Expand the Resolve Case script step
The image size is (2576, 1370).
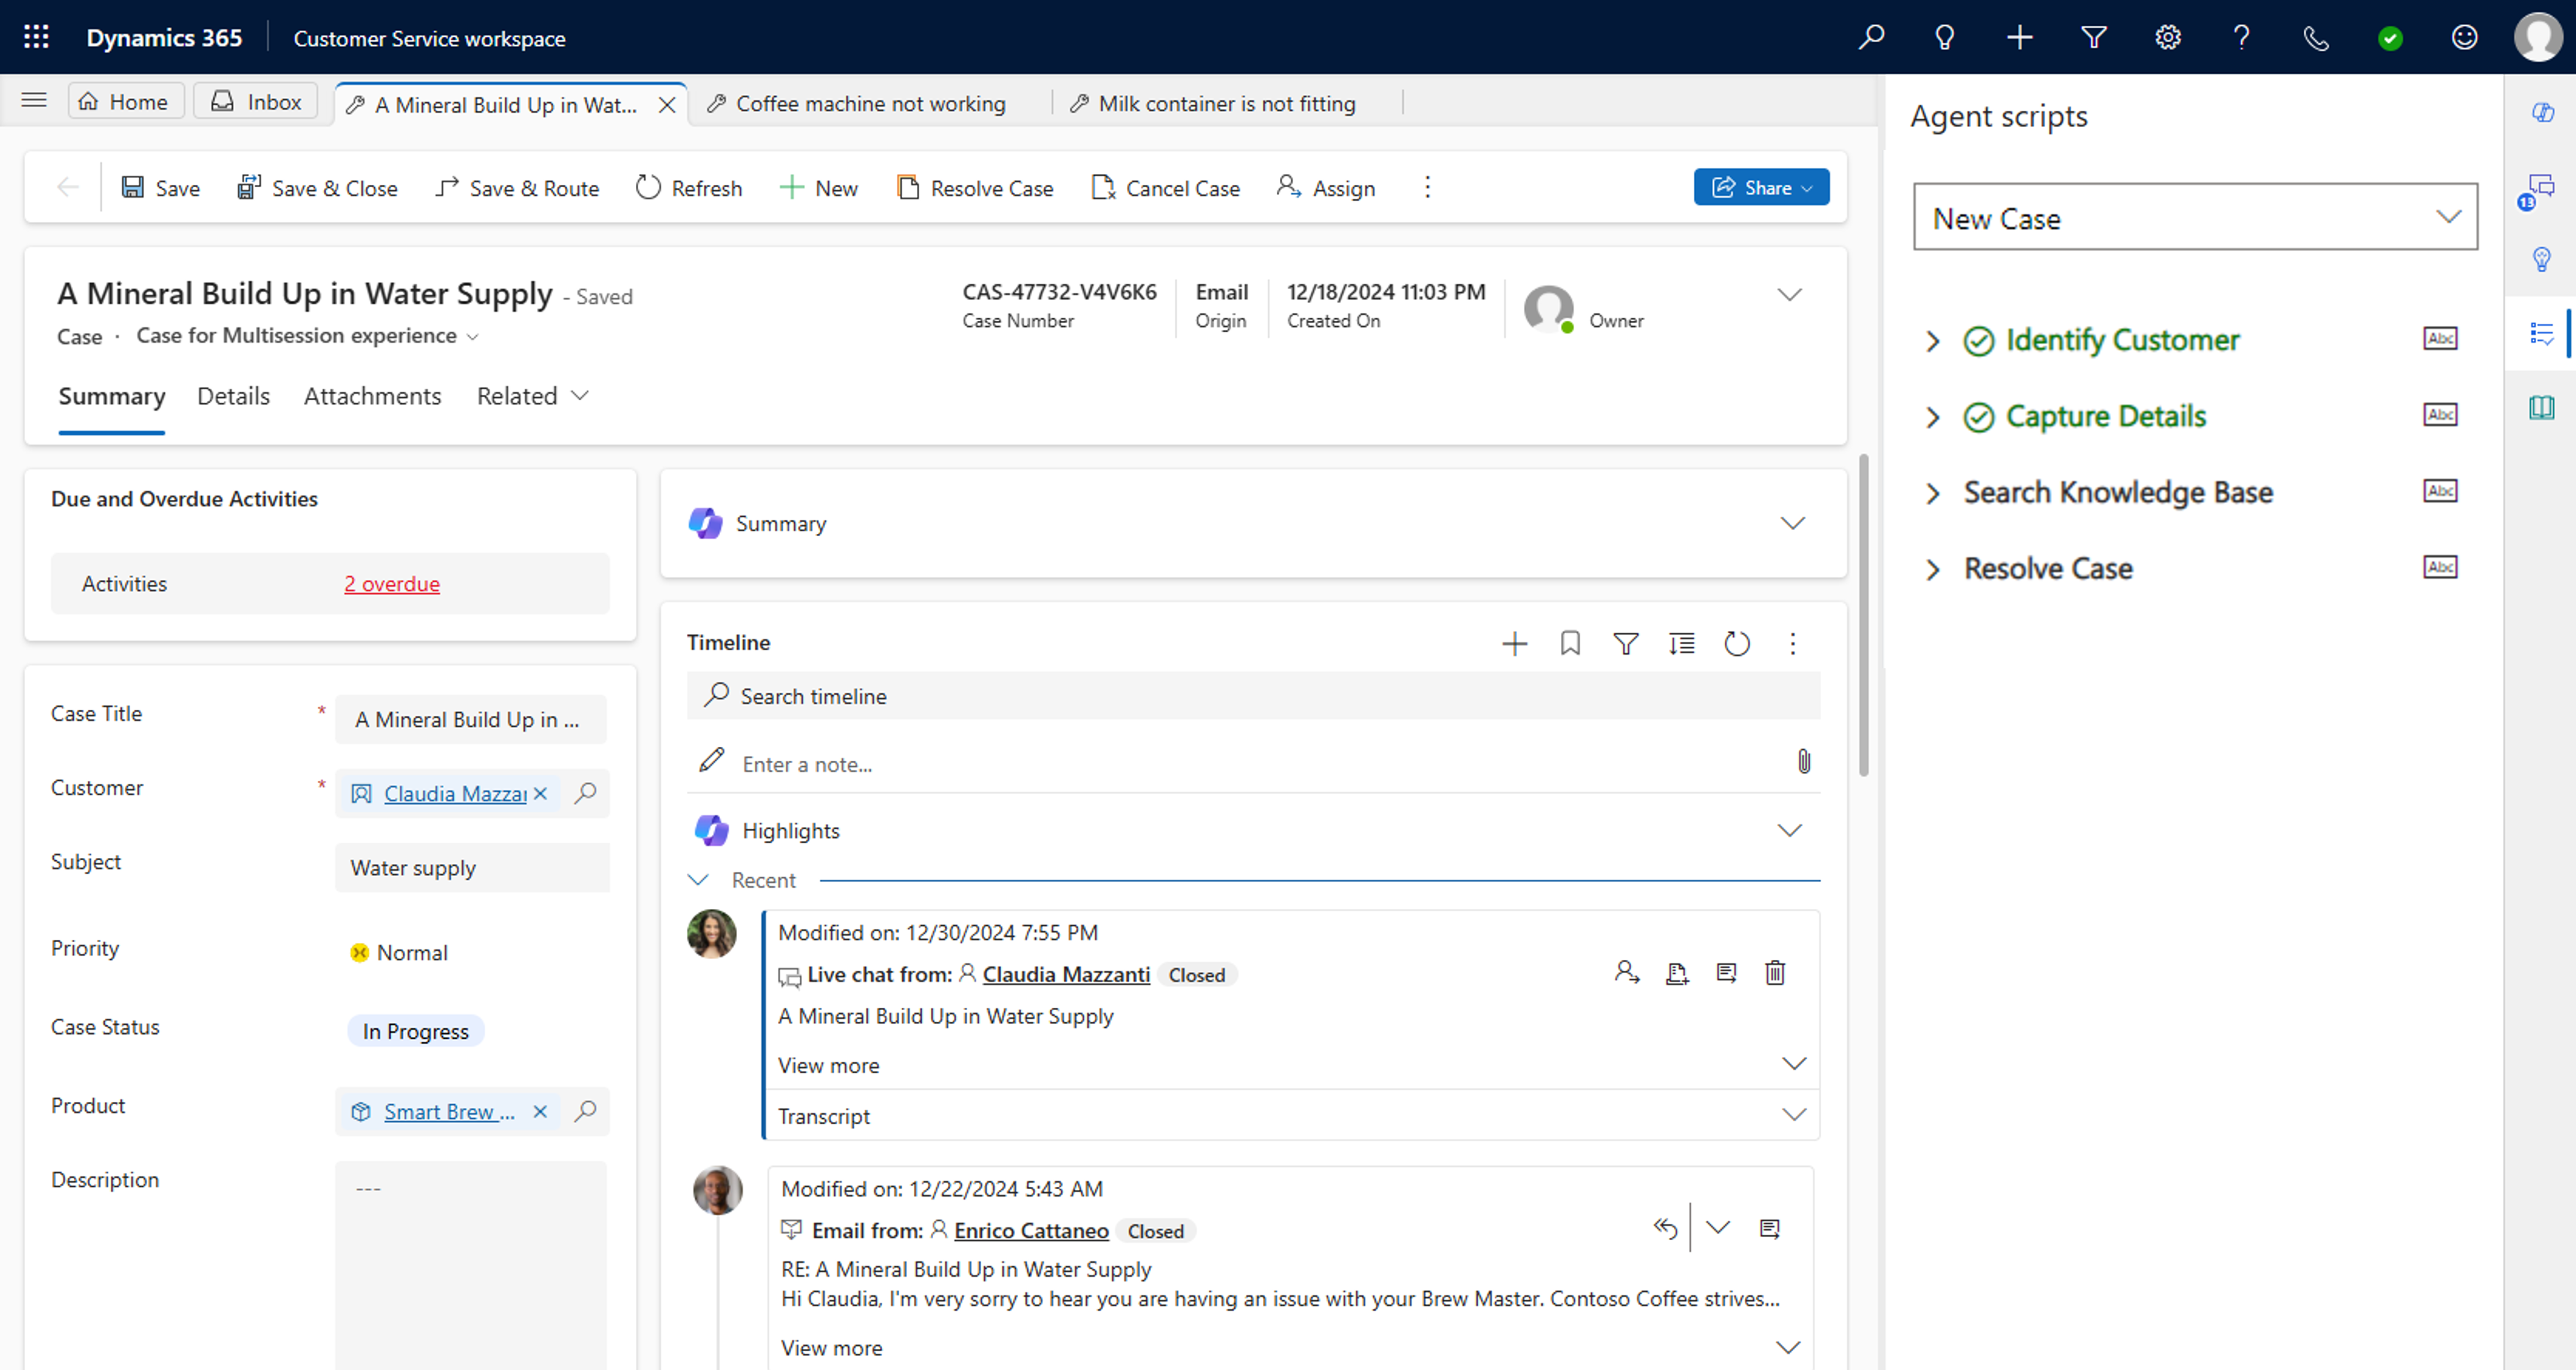point(1932,569)
